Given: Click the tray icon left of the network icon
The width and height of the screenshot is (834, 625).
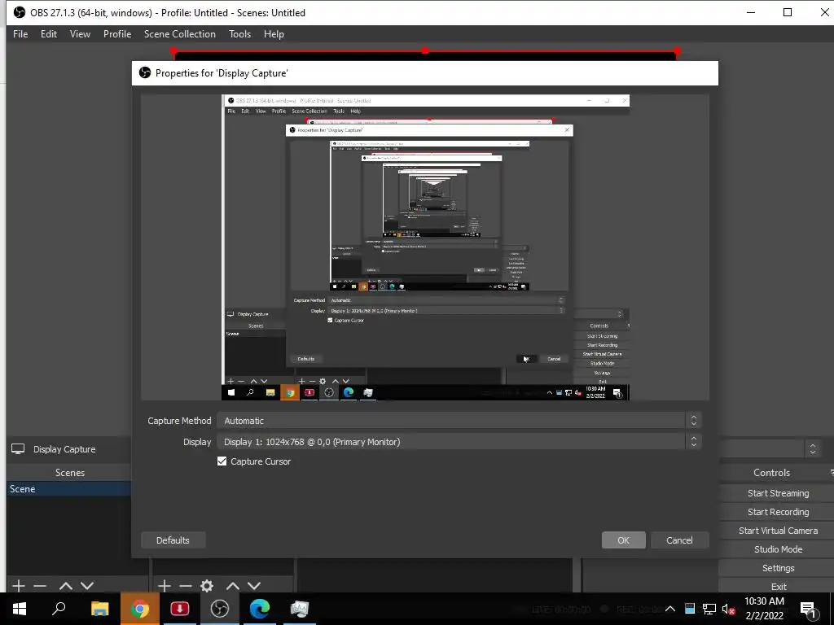Looking at the screenshot, I should point(689,609).
